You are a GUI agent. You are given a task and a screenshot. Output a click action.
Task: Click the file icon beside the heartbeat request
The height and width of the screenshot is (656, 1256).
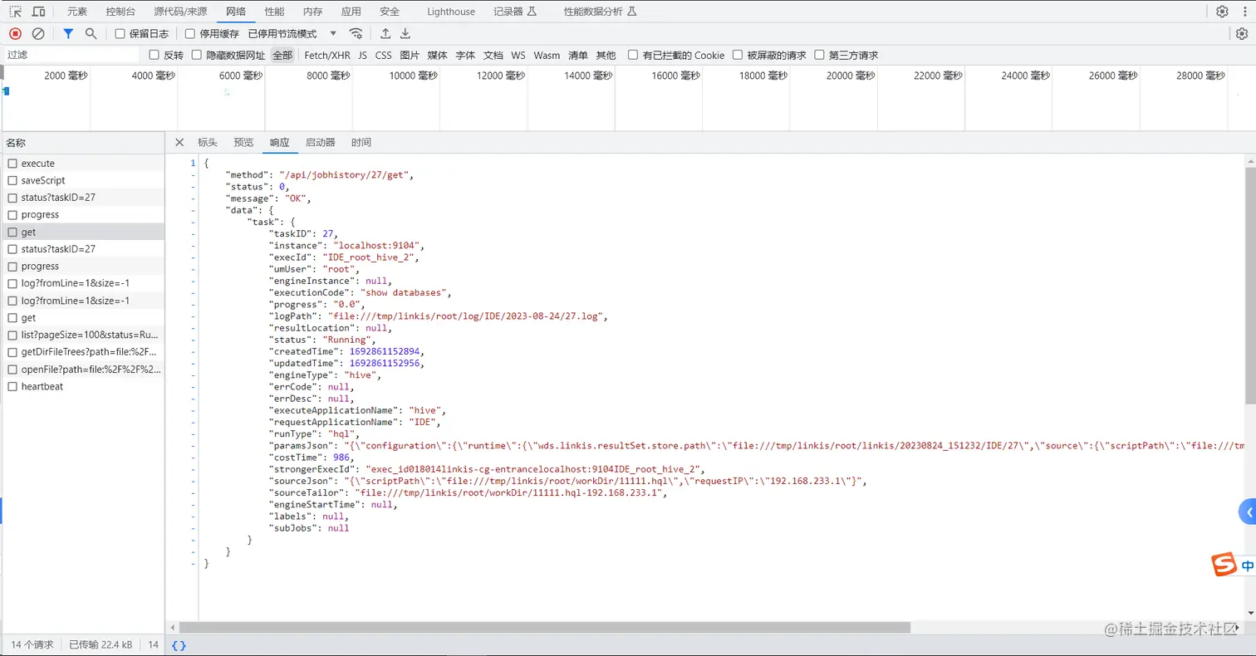pos(12,386)
